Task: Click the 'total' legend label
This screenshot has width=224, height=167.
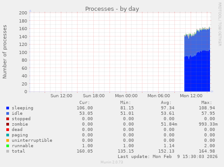Action: click(18, 151)
